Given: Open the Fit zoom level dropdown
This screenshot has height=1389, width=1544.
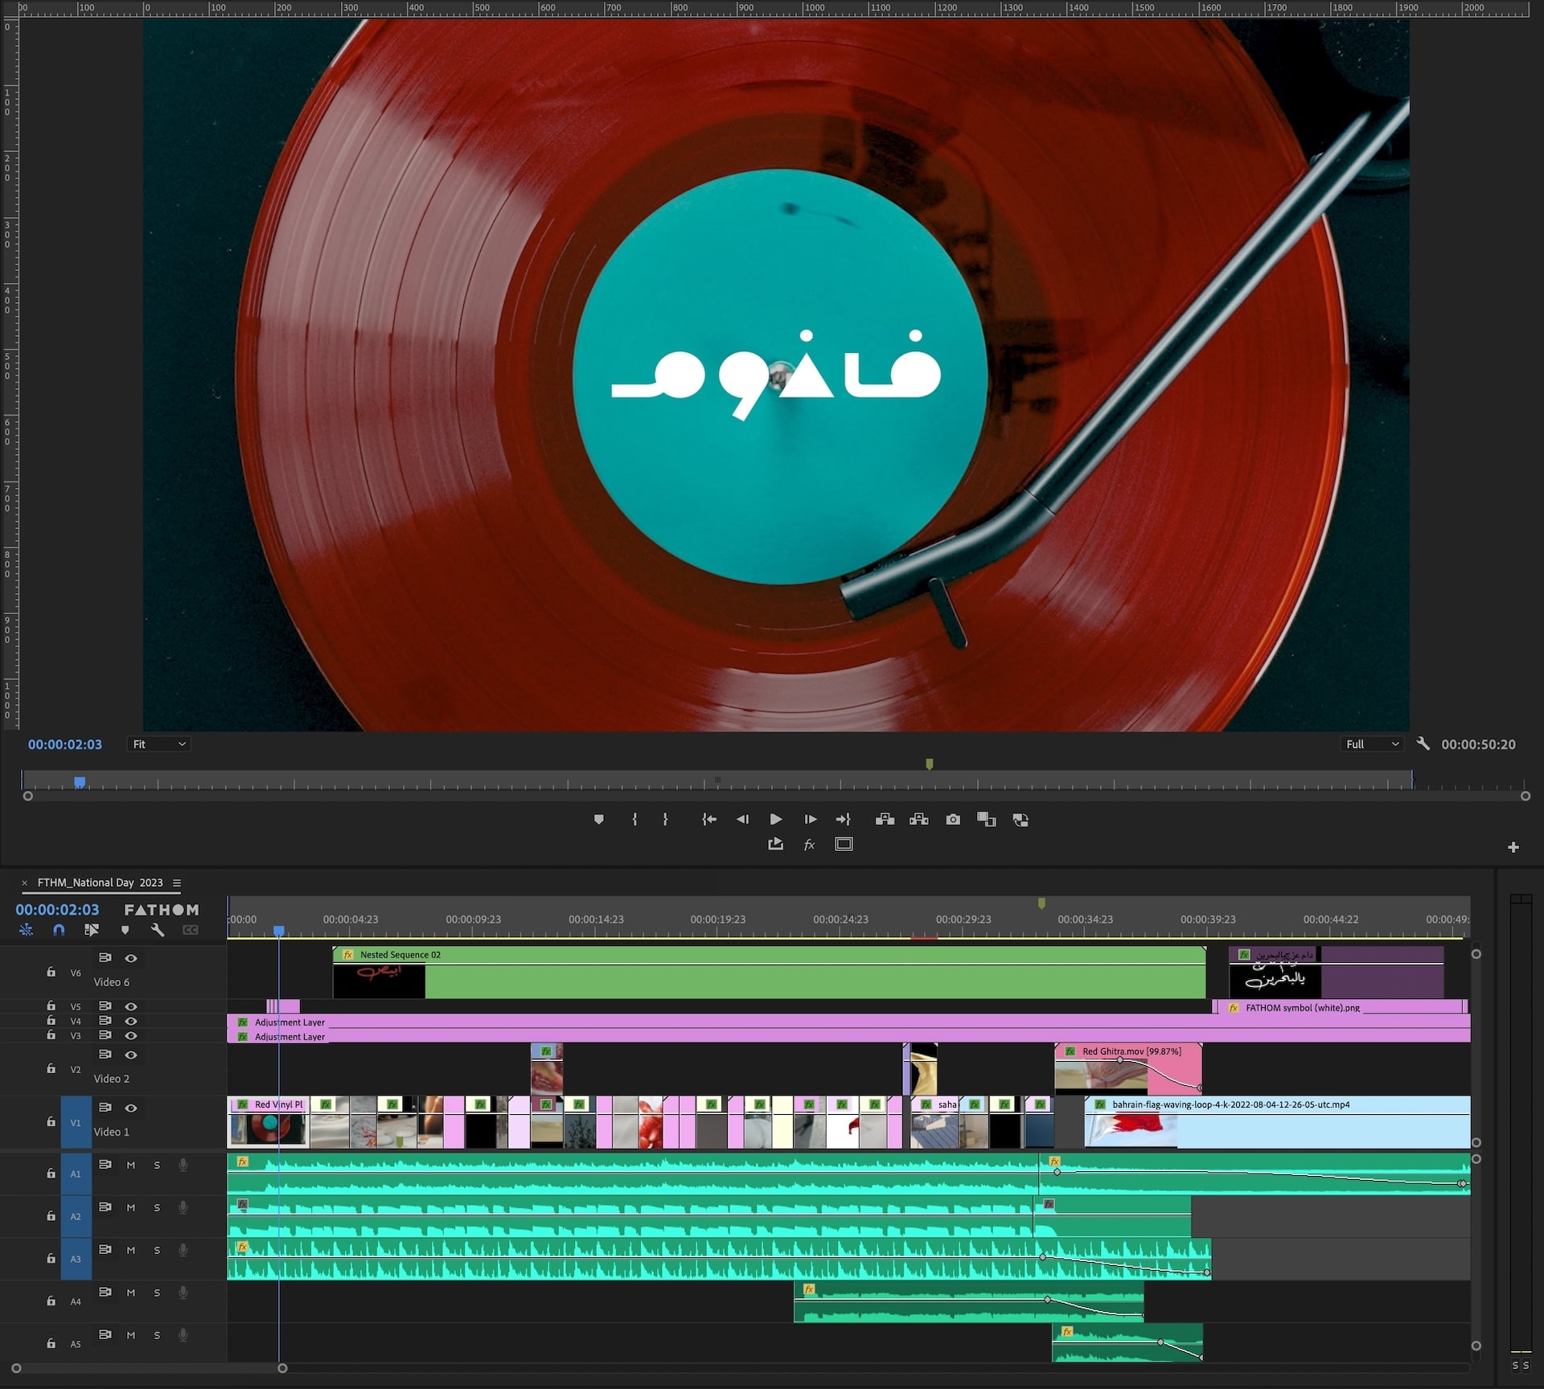Looking at the screenshot, I should [x=159, y=744].
